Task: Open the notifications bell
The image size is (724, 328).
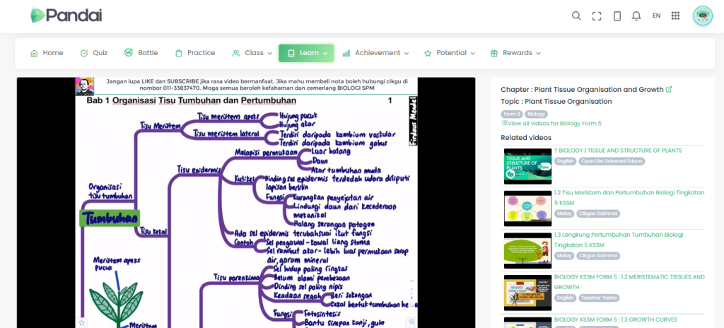Action: 636,16
